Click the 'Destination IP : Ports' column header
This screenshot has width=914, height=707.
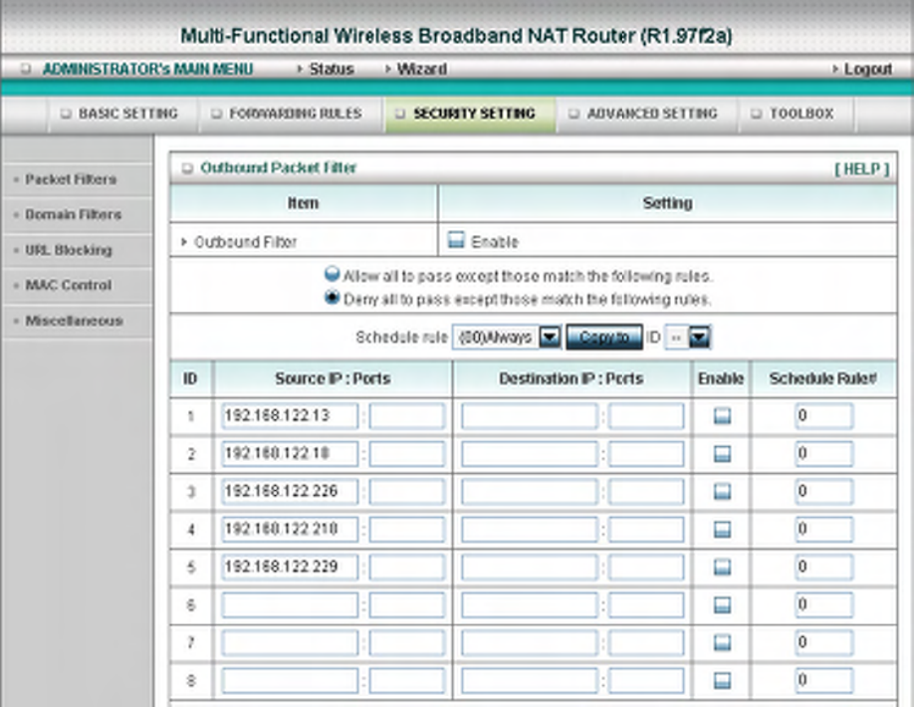click(x=571, y=378)
